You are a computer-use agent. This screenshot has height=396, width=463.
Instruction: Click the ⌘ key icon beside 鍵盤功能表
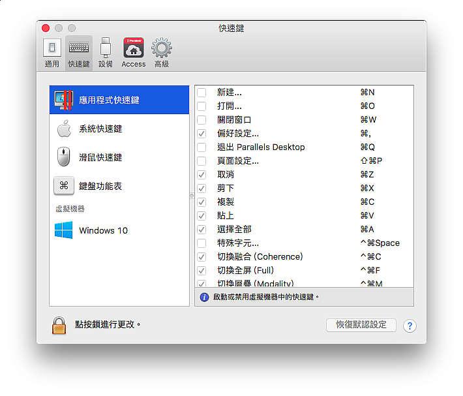pyautogui.click(x=64, y=185)
